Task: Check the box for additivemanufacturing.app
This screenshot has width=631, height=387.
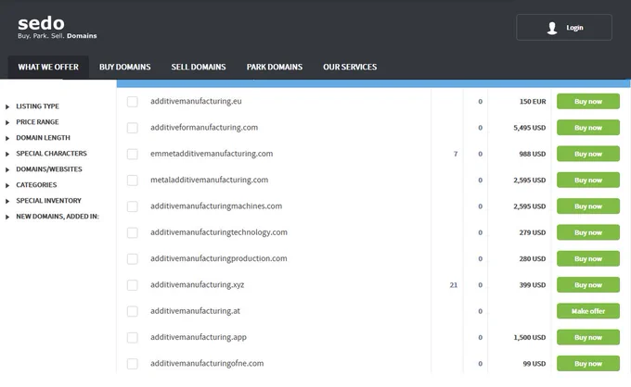Action: [x=133, y=338]
